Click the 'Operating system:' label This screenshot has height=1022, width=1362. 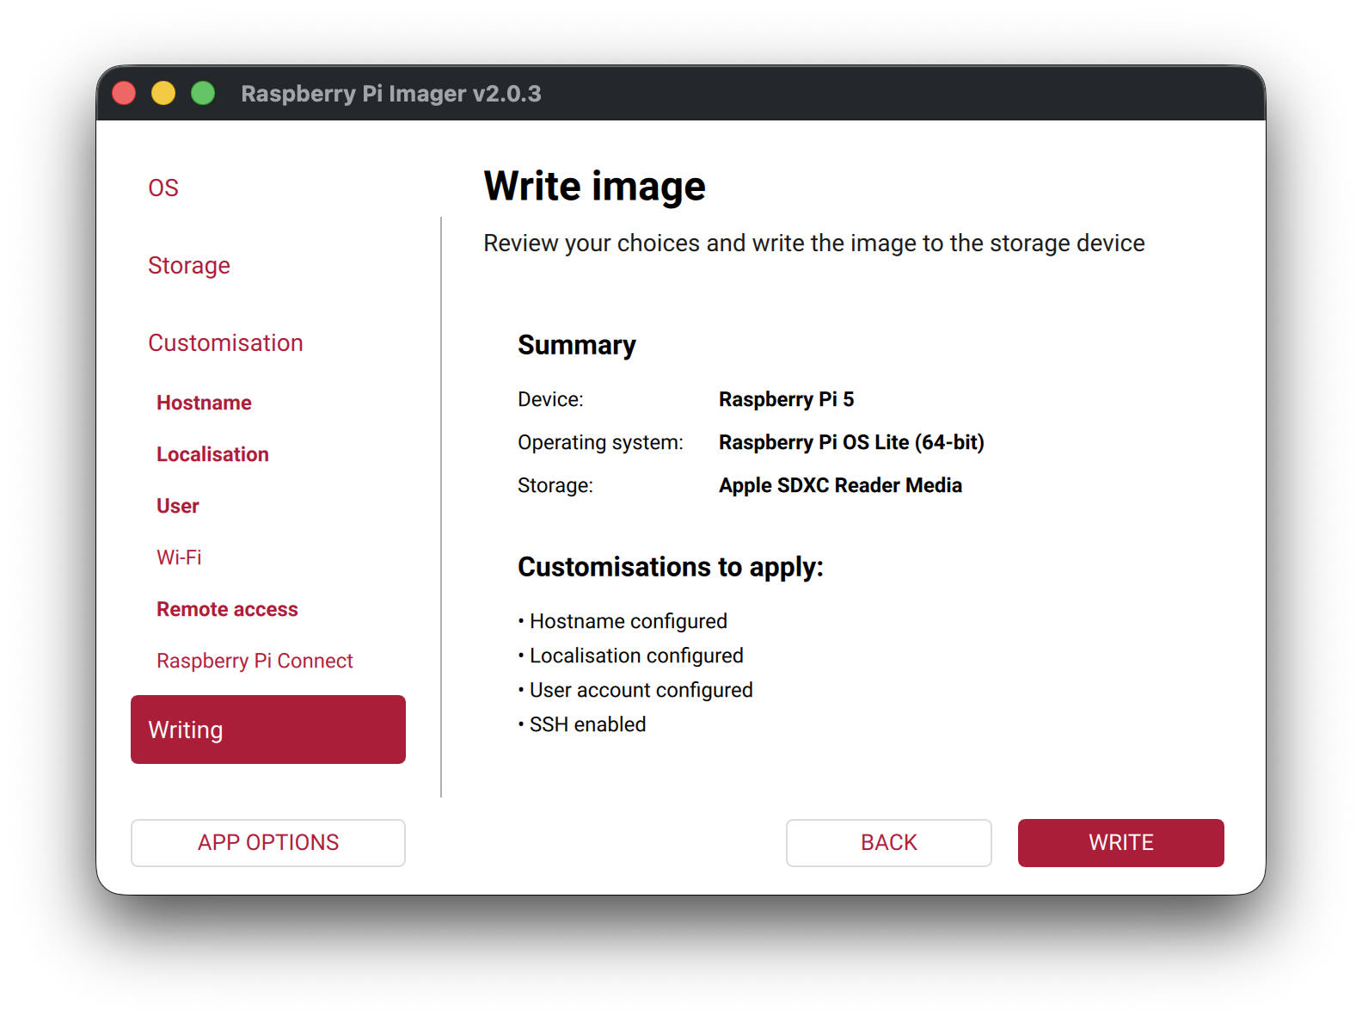(x=600, y=442)
